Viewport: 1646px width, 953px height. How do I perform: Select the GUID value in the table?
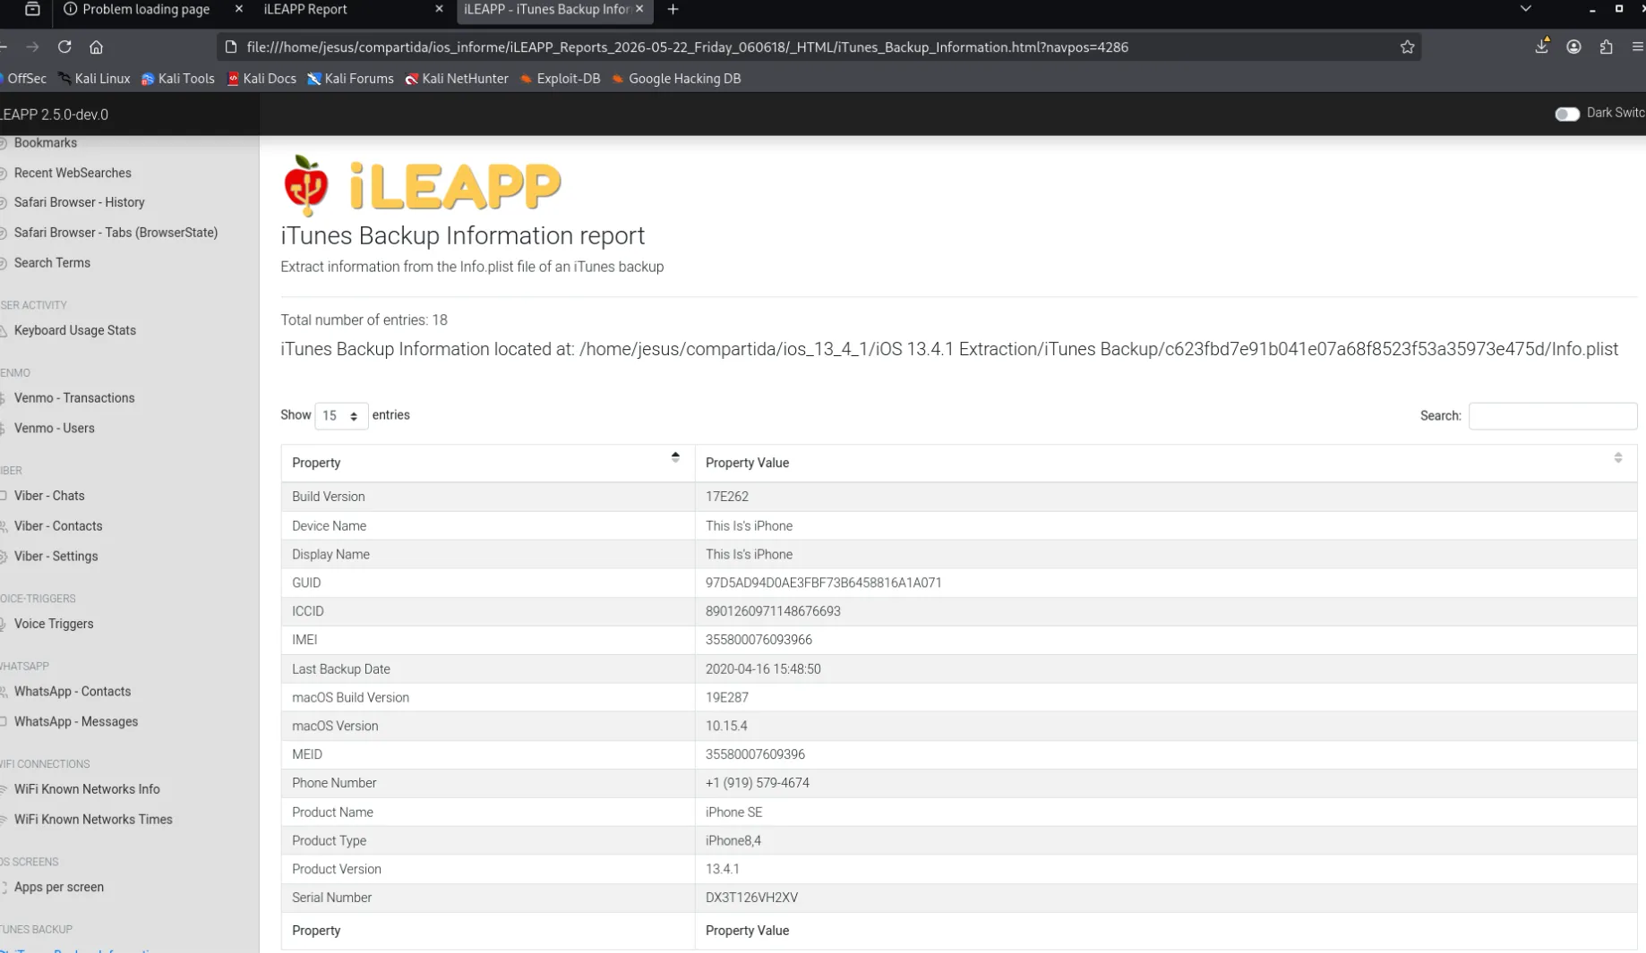(824, 583)
